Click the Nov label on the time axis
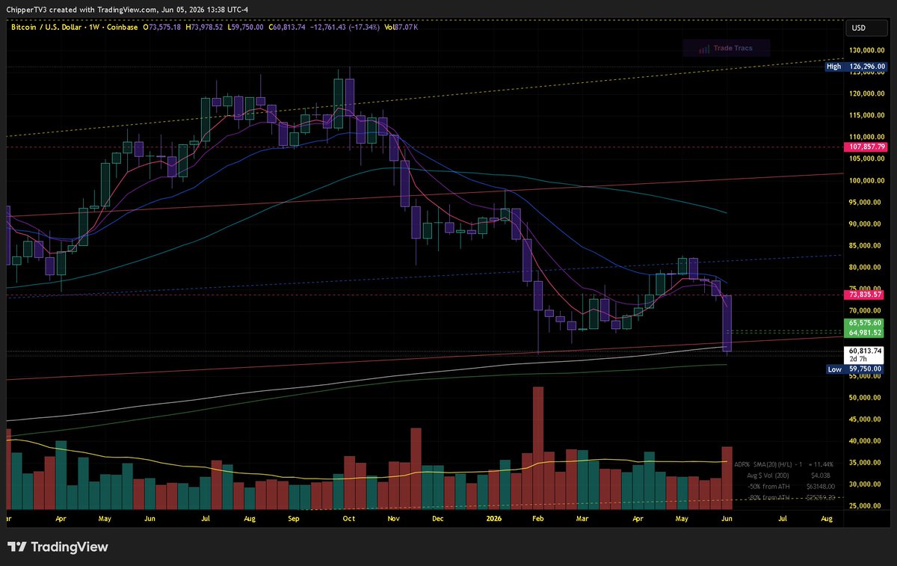Viewport: 897px width, 566px height. pos(394,517)
